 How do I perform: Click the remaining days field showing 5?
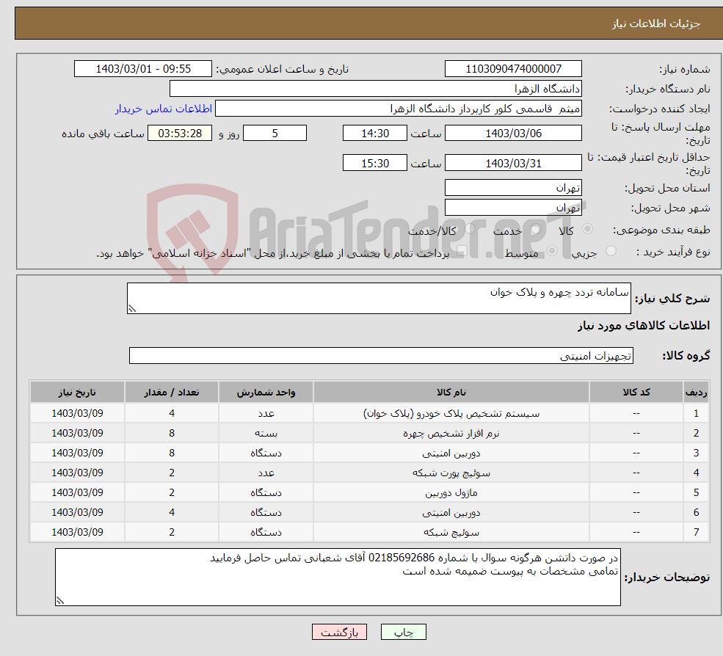pyautogui.click(x=275, y=134)
